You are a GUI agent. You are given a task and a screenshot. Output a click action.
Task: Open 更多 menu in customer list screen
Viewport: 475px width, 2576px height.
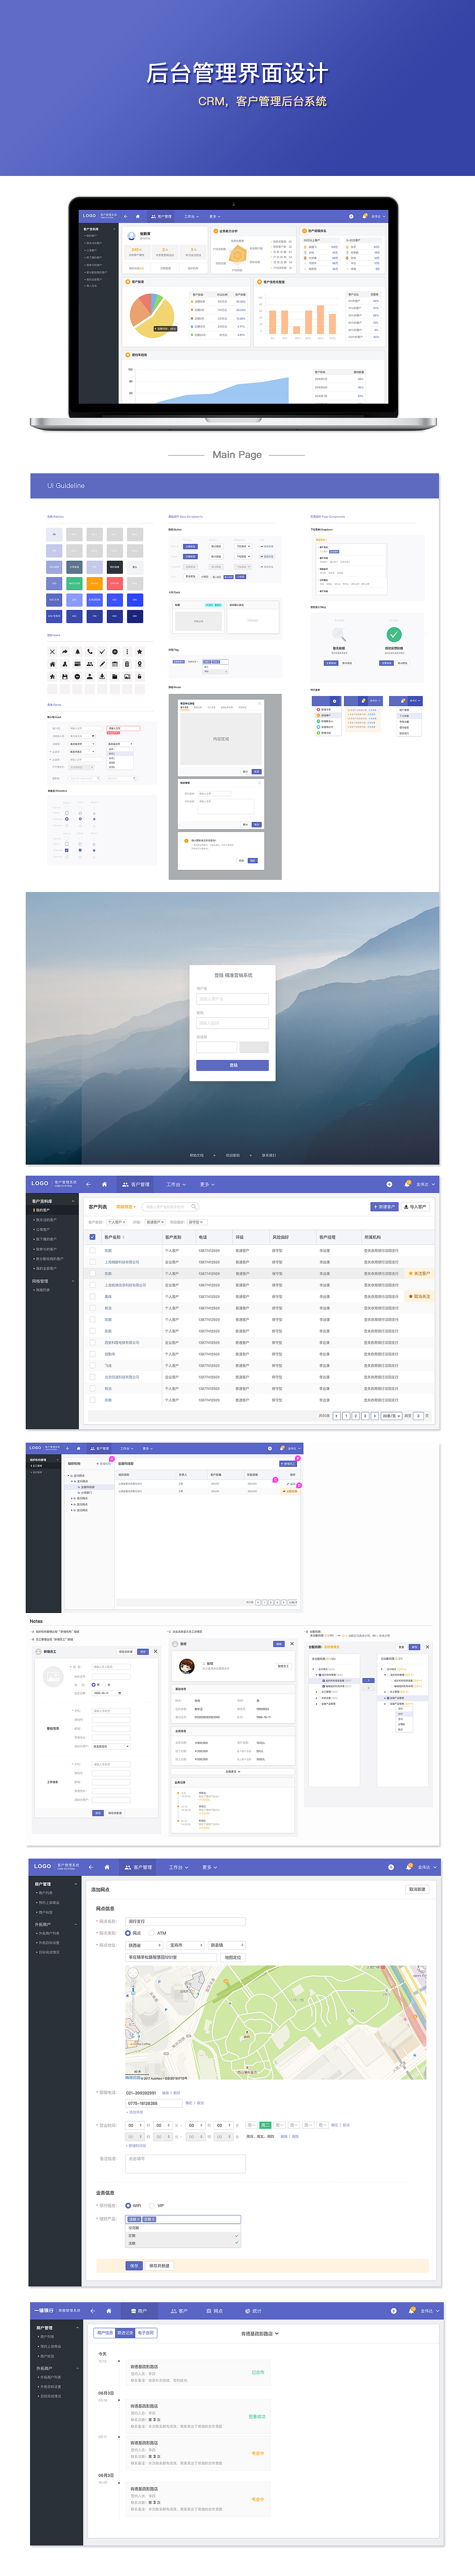pyautogui.click(x=207, y=1184)
